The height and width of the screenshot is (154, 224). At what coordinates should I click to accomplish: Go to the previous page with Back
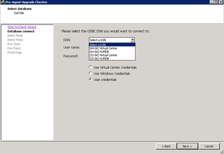coord(166,146)
